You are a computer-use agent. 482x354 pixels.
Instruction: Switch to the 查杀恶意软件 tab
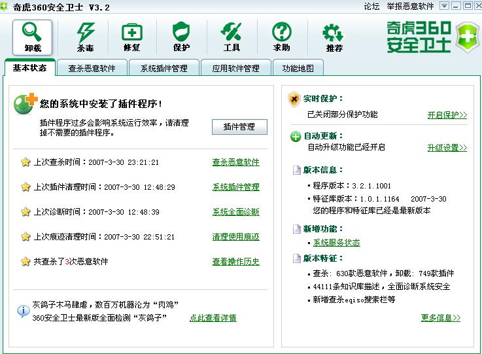[x=92, y=68]
